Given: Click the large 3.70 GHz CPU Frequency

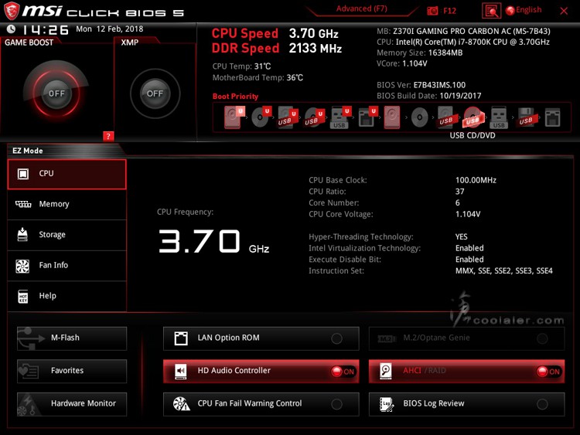Looking at the screenshot, I should 213,241.
